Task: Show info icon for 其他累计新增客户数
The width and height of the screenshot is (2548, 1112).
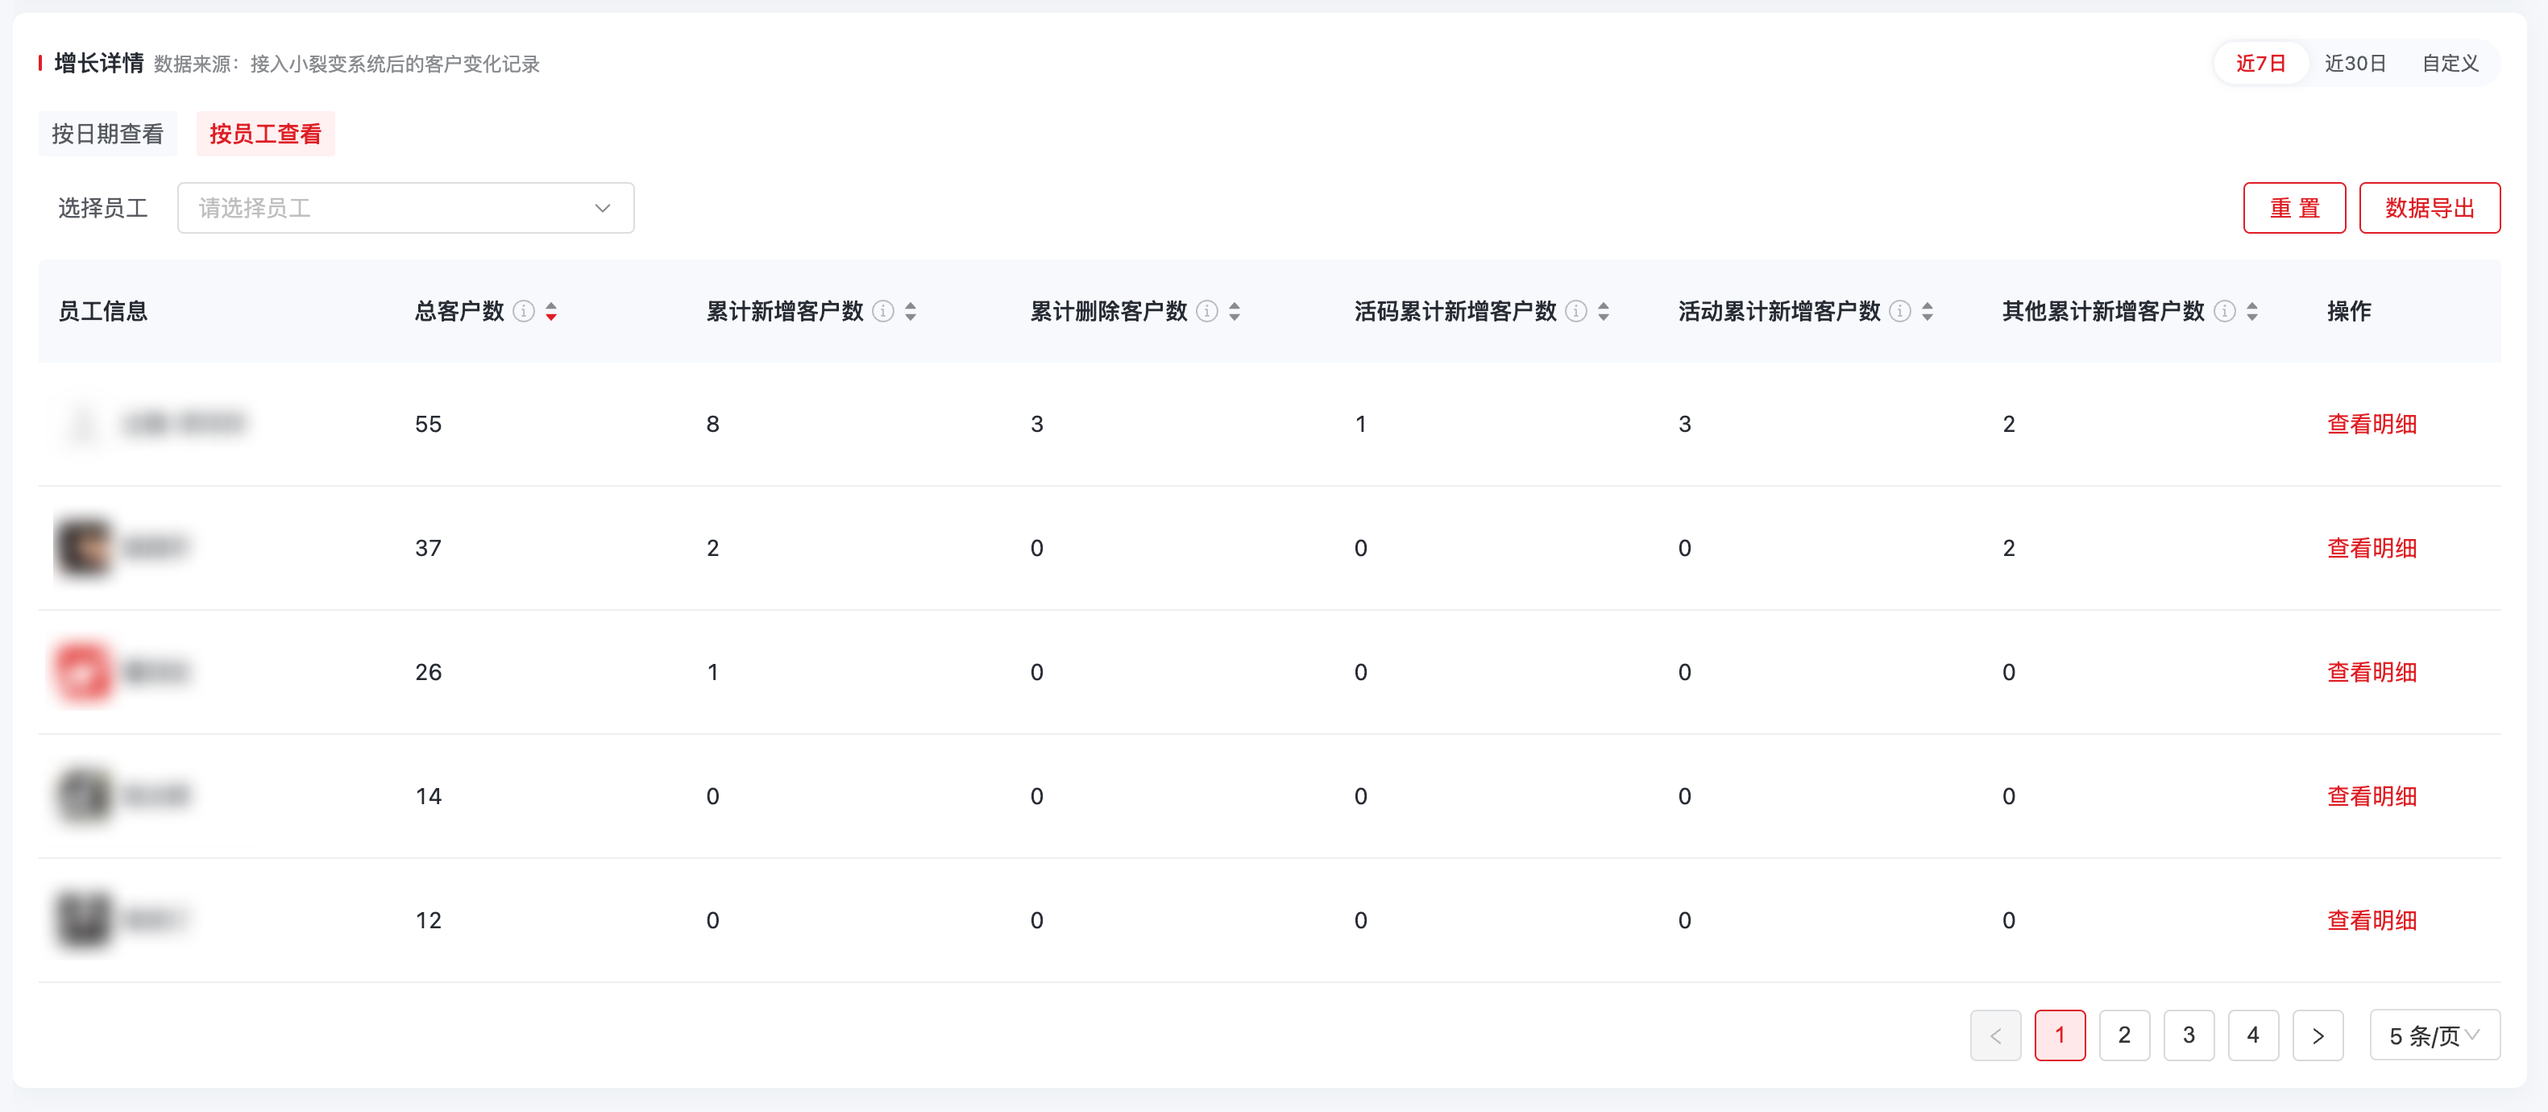Action: click(x=2225, y=312)
